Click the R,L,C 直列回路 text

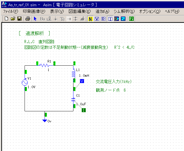[39, 42]
